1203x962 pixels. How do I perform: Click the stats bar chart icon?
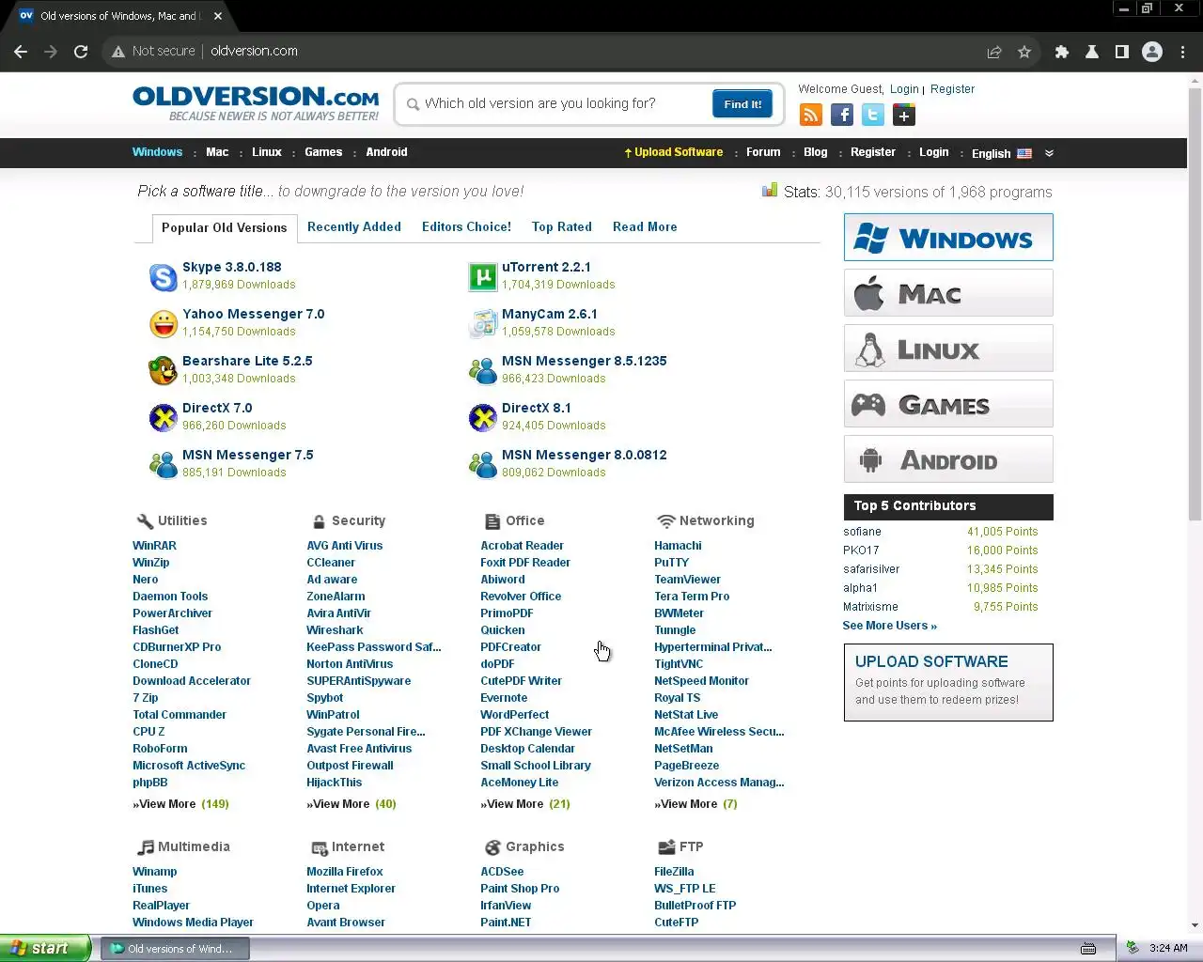769,191
